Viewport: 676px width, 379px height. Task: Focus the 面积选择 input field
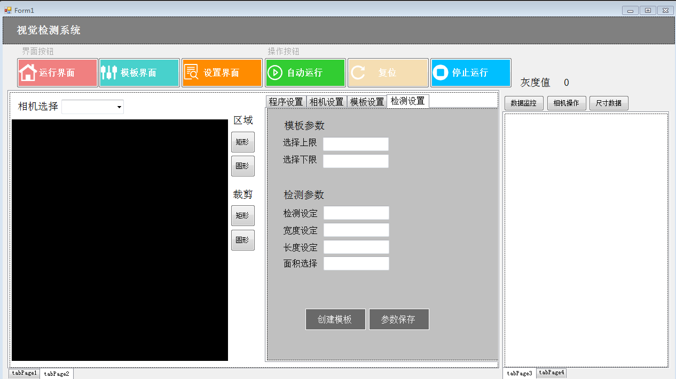(x=356, y=263)
